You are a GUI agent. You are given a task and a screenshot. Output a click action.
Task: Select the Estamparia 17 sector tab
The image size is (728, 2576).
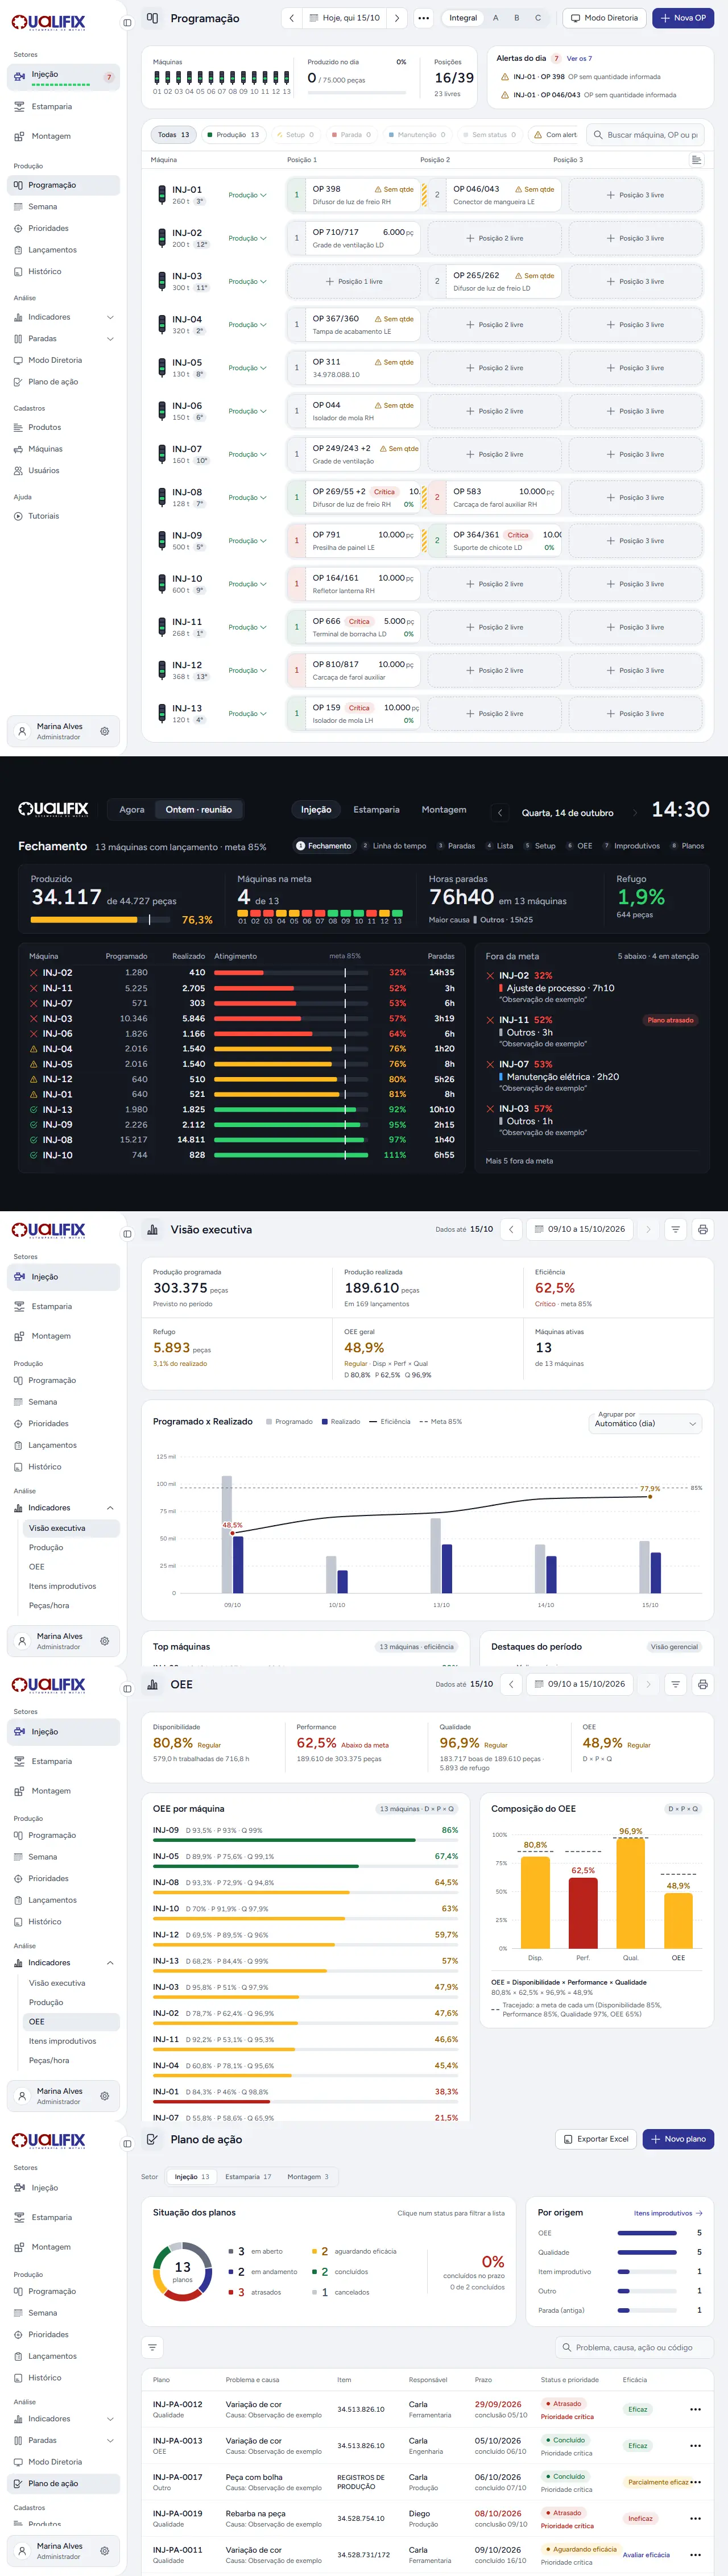click(x=248, y=2176)
